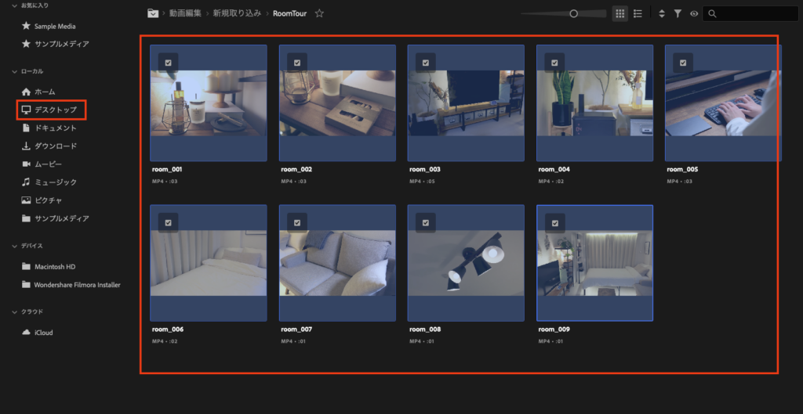The image size is (803, 414).
Task: Uncheck the room_003 clip checkbox
Action: tap(426, 63)
